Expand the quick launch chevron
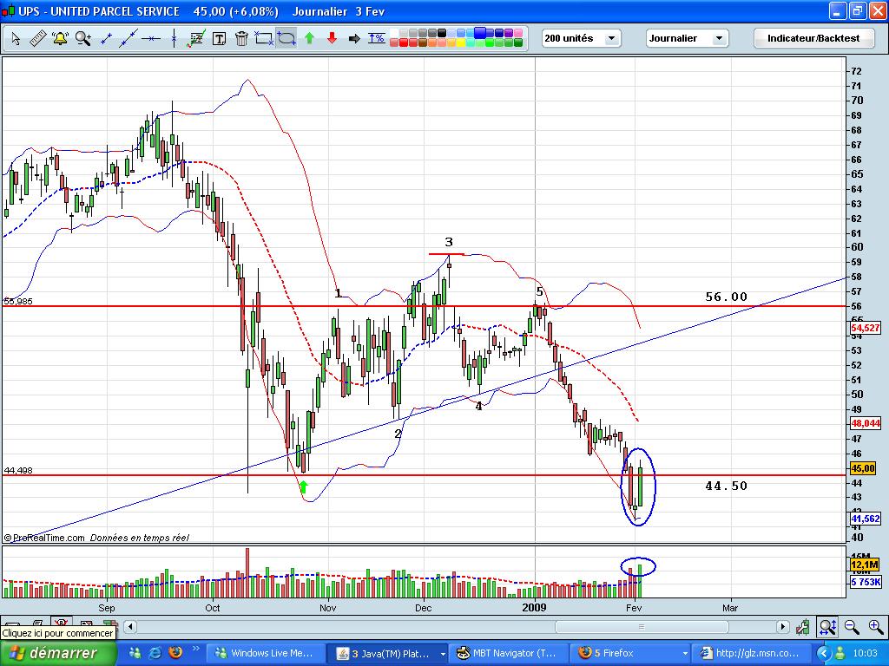This screenshot has height=666, width=889. tap(196, 649)
